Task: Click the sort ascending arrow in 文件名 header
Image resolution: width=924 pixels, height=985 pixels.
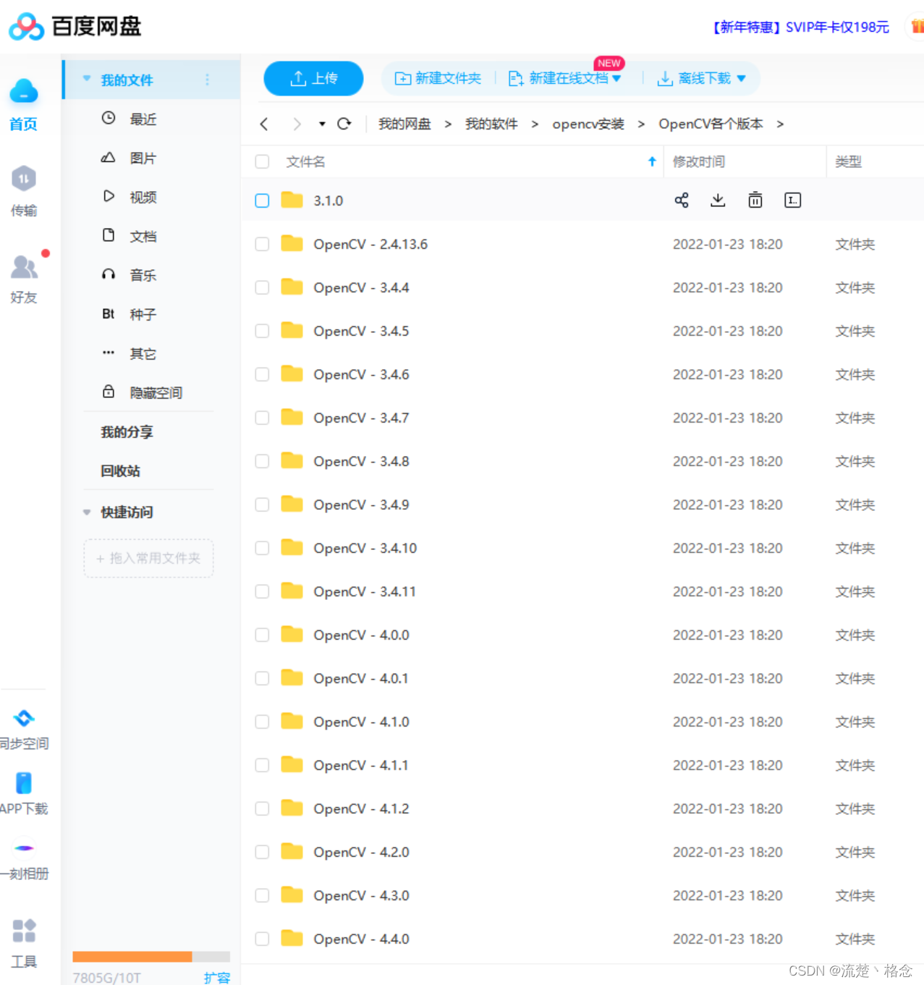Action: click(x=652, y=161)
